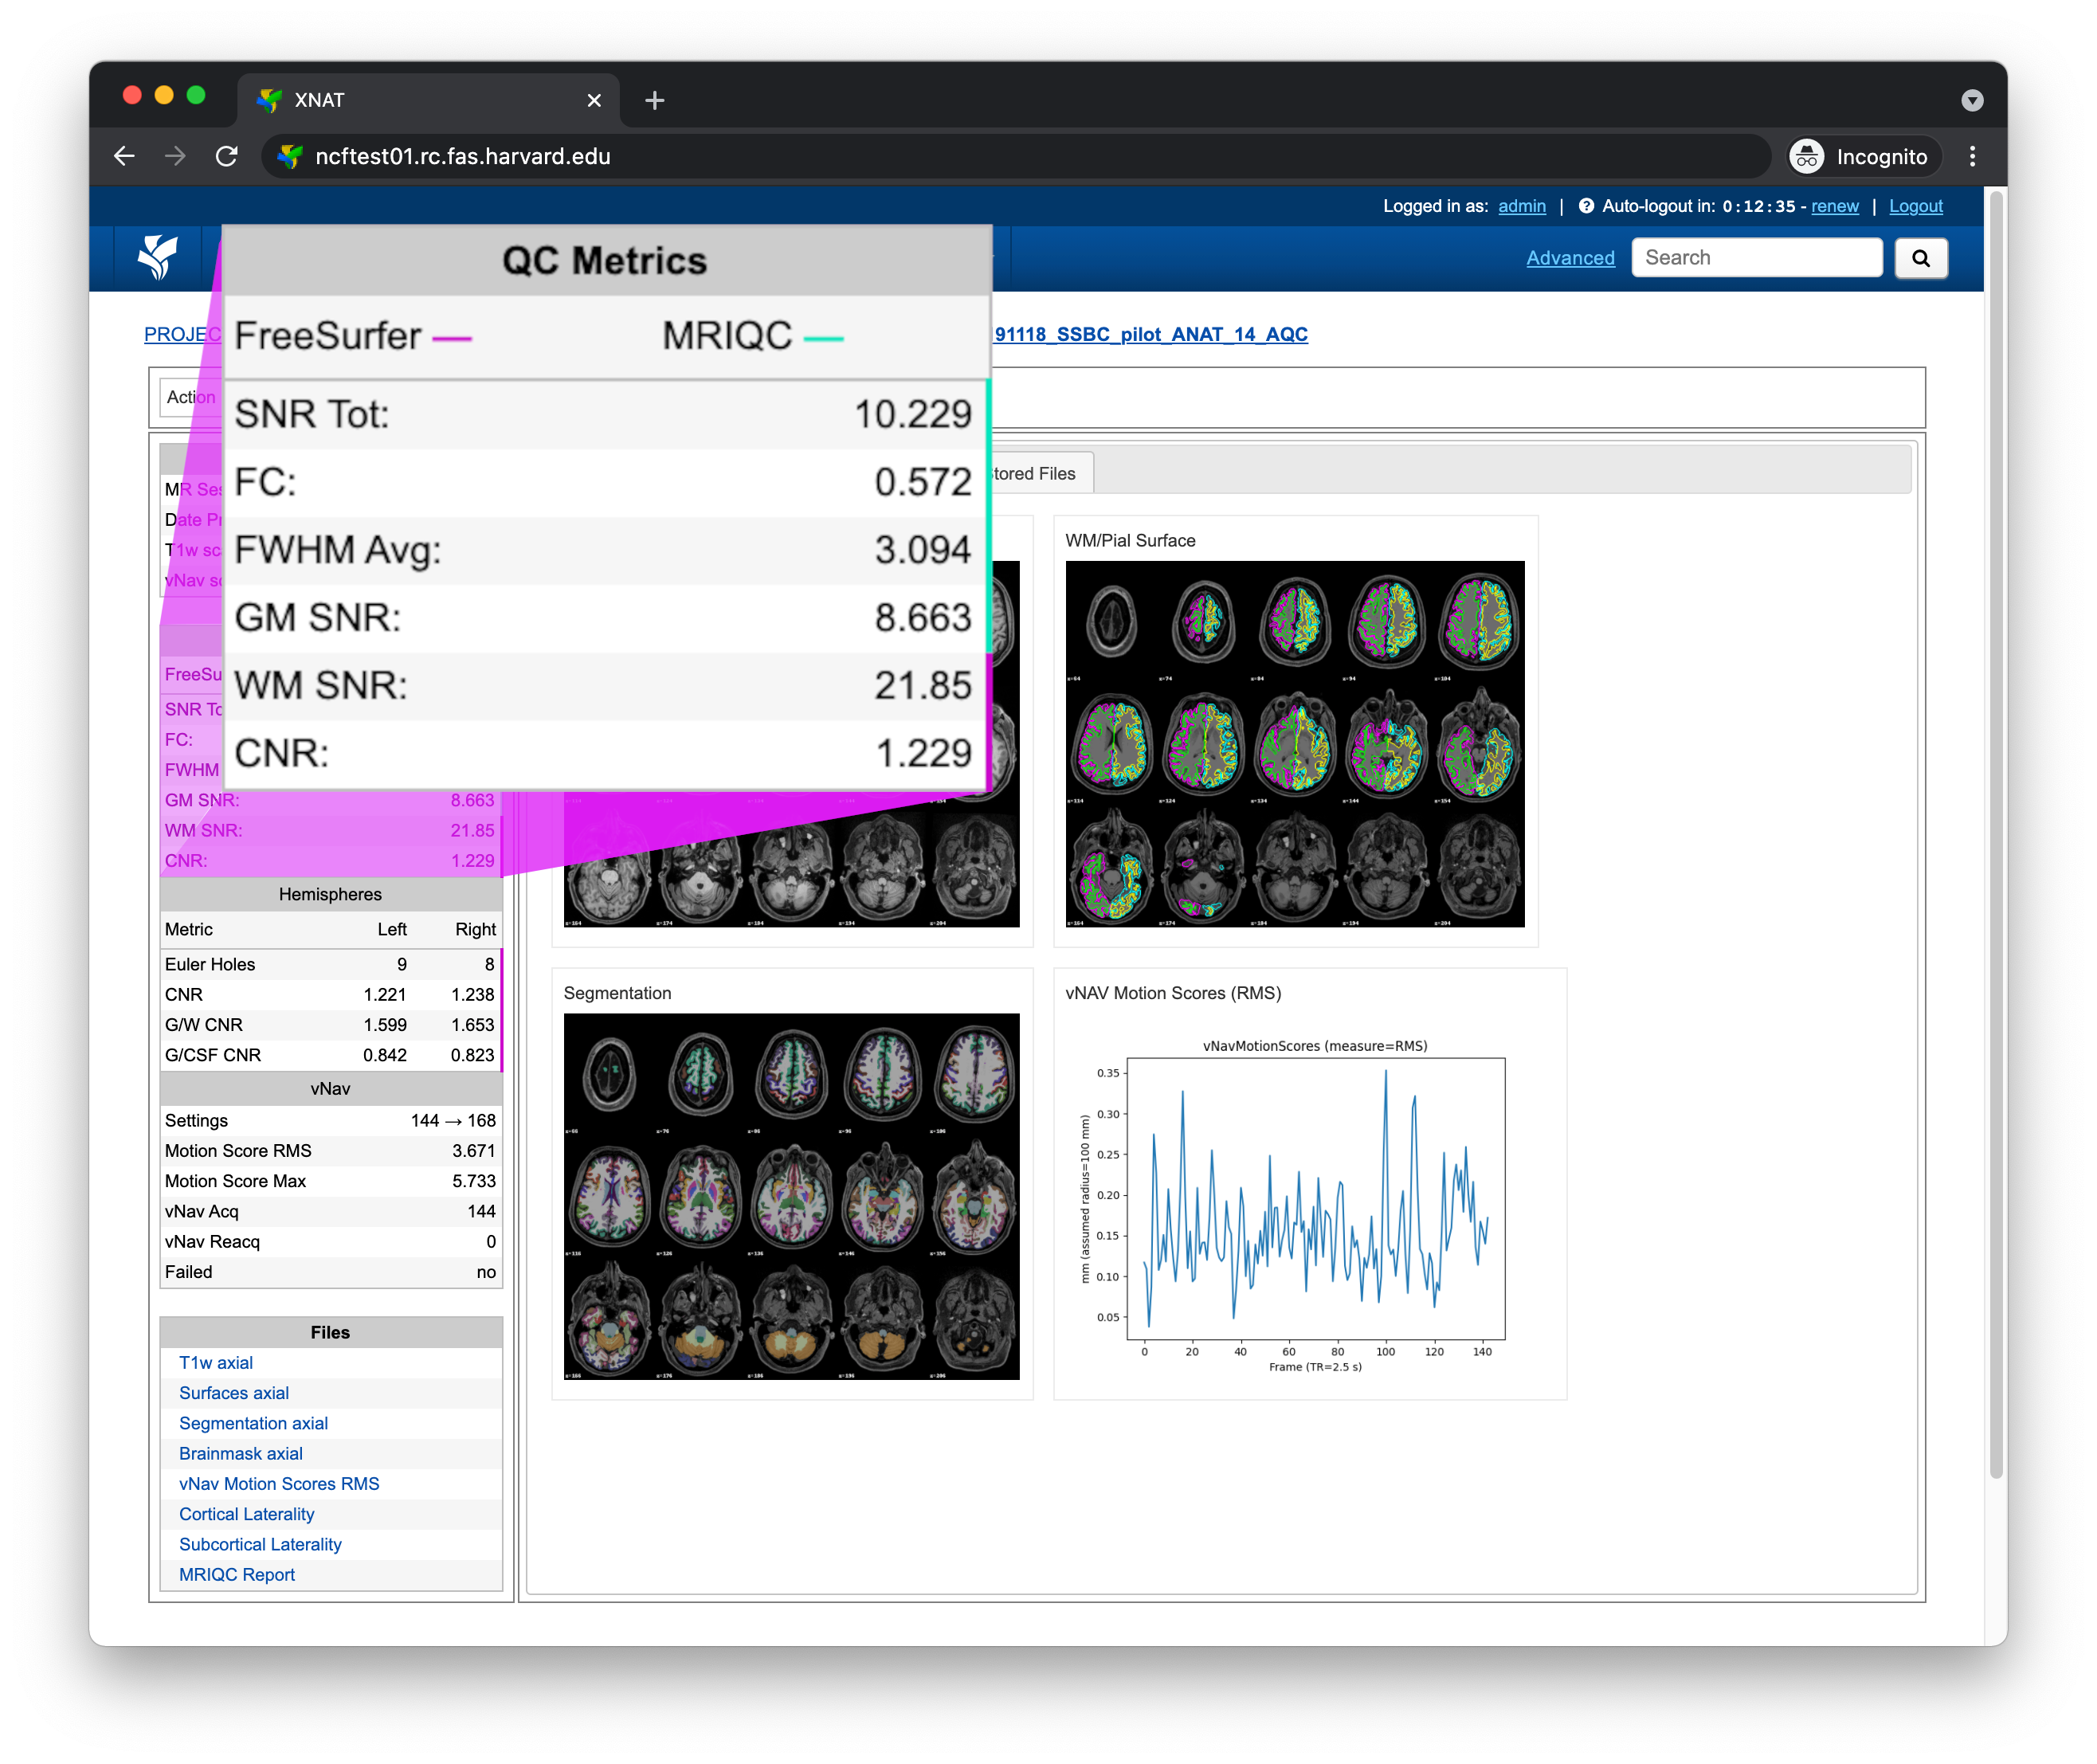Click the Motion Score RMS value 3.671

coord(473,1150)
